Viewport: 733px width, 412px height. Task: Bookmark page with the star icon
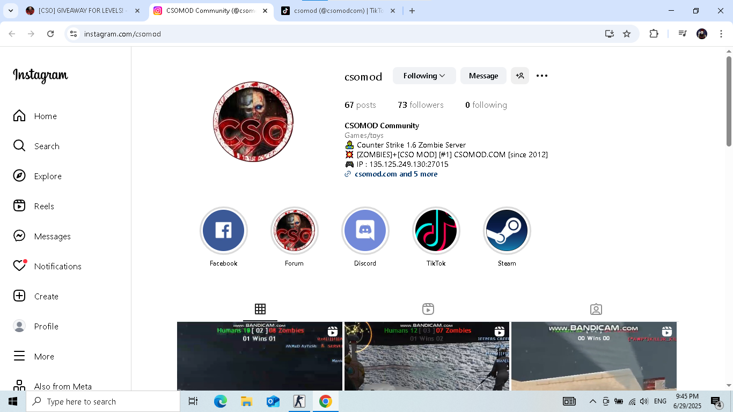(626, 34)
